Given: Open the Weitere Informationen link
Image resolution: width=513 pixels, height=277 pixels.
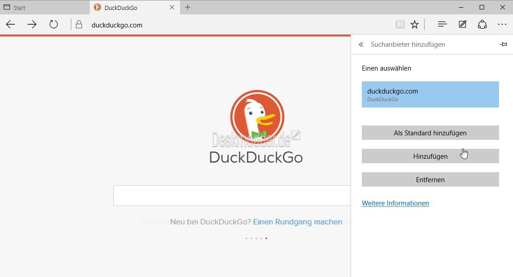Looking at the screenshot, I should pos(395,203).
